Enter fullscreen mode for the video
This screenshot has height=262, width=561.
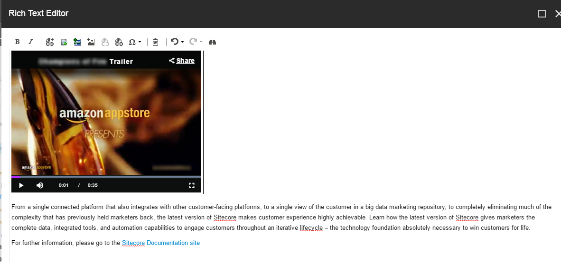pos(192,185)
